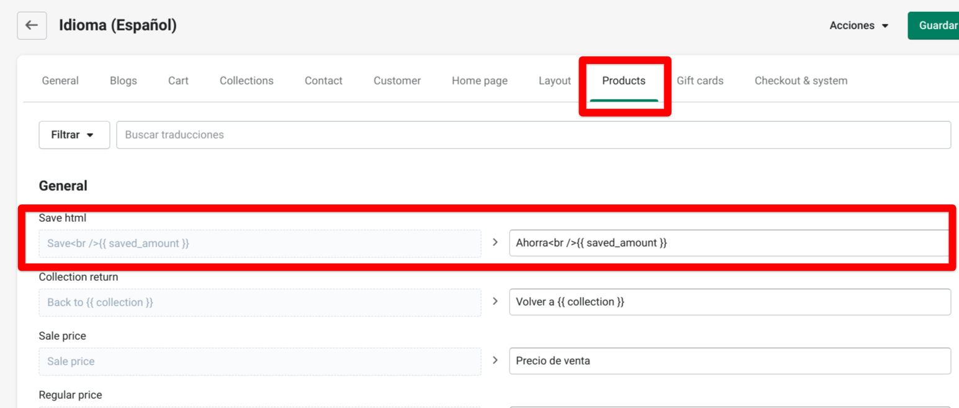The width and height of the screenshot is (959, 408).
Task: Open the Acciones dropdown menu
Action: click(859, 25)
